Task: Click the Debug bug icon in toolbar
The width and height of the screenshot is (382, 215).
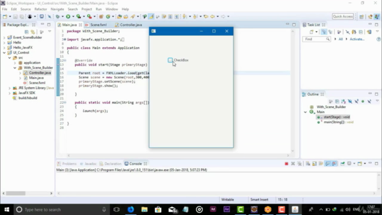Action: tap(58, 17)
